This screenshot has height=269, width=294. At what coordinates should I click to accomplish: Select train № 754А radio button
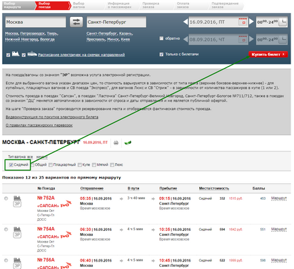pos(6,230)
